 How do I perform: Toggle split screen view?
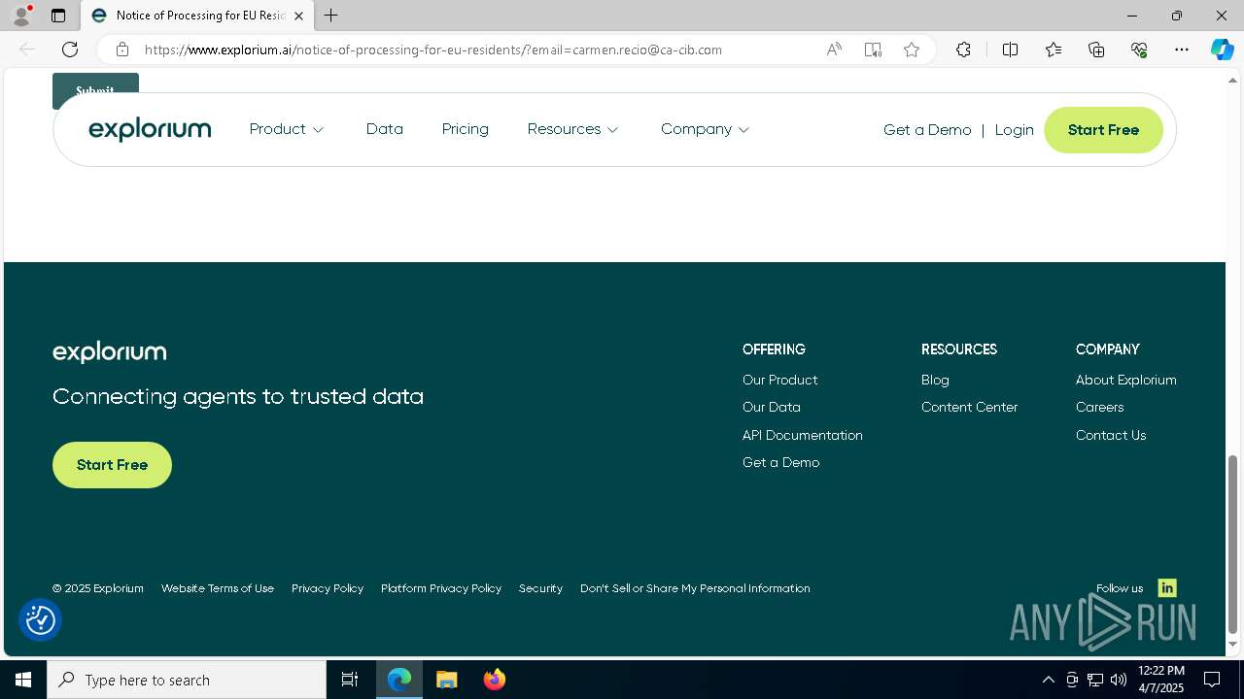(x=1010, y=50)
